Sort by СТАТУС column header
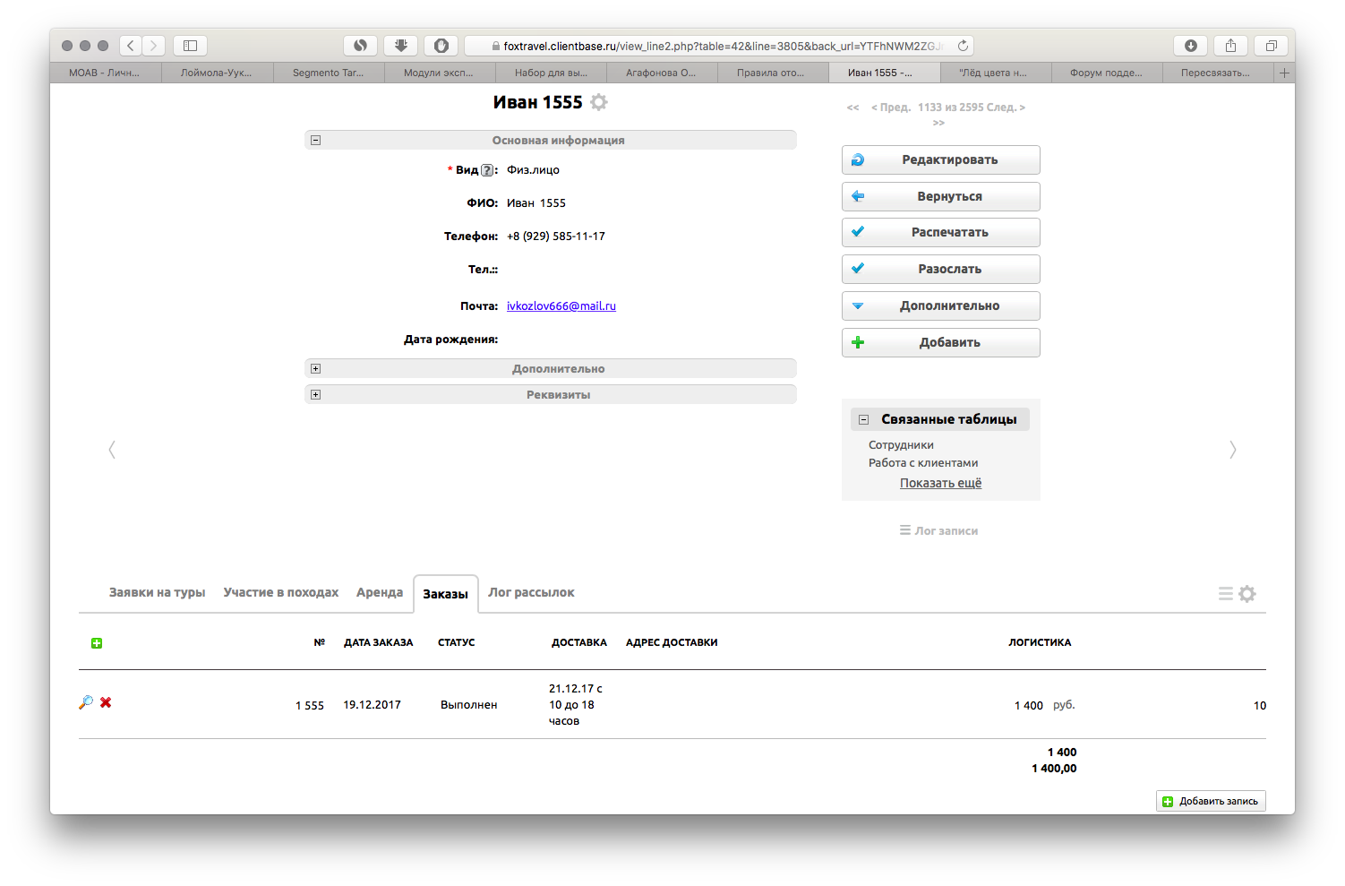This screenshot has height=886, width=1345. tap(457, 642)
